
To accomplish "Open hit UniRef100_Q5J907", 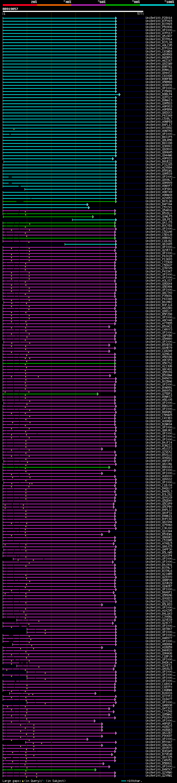I will point(159,36).
